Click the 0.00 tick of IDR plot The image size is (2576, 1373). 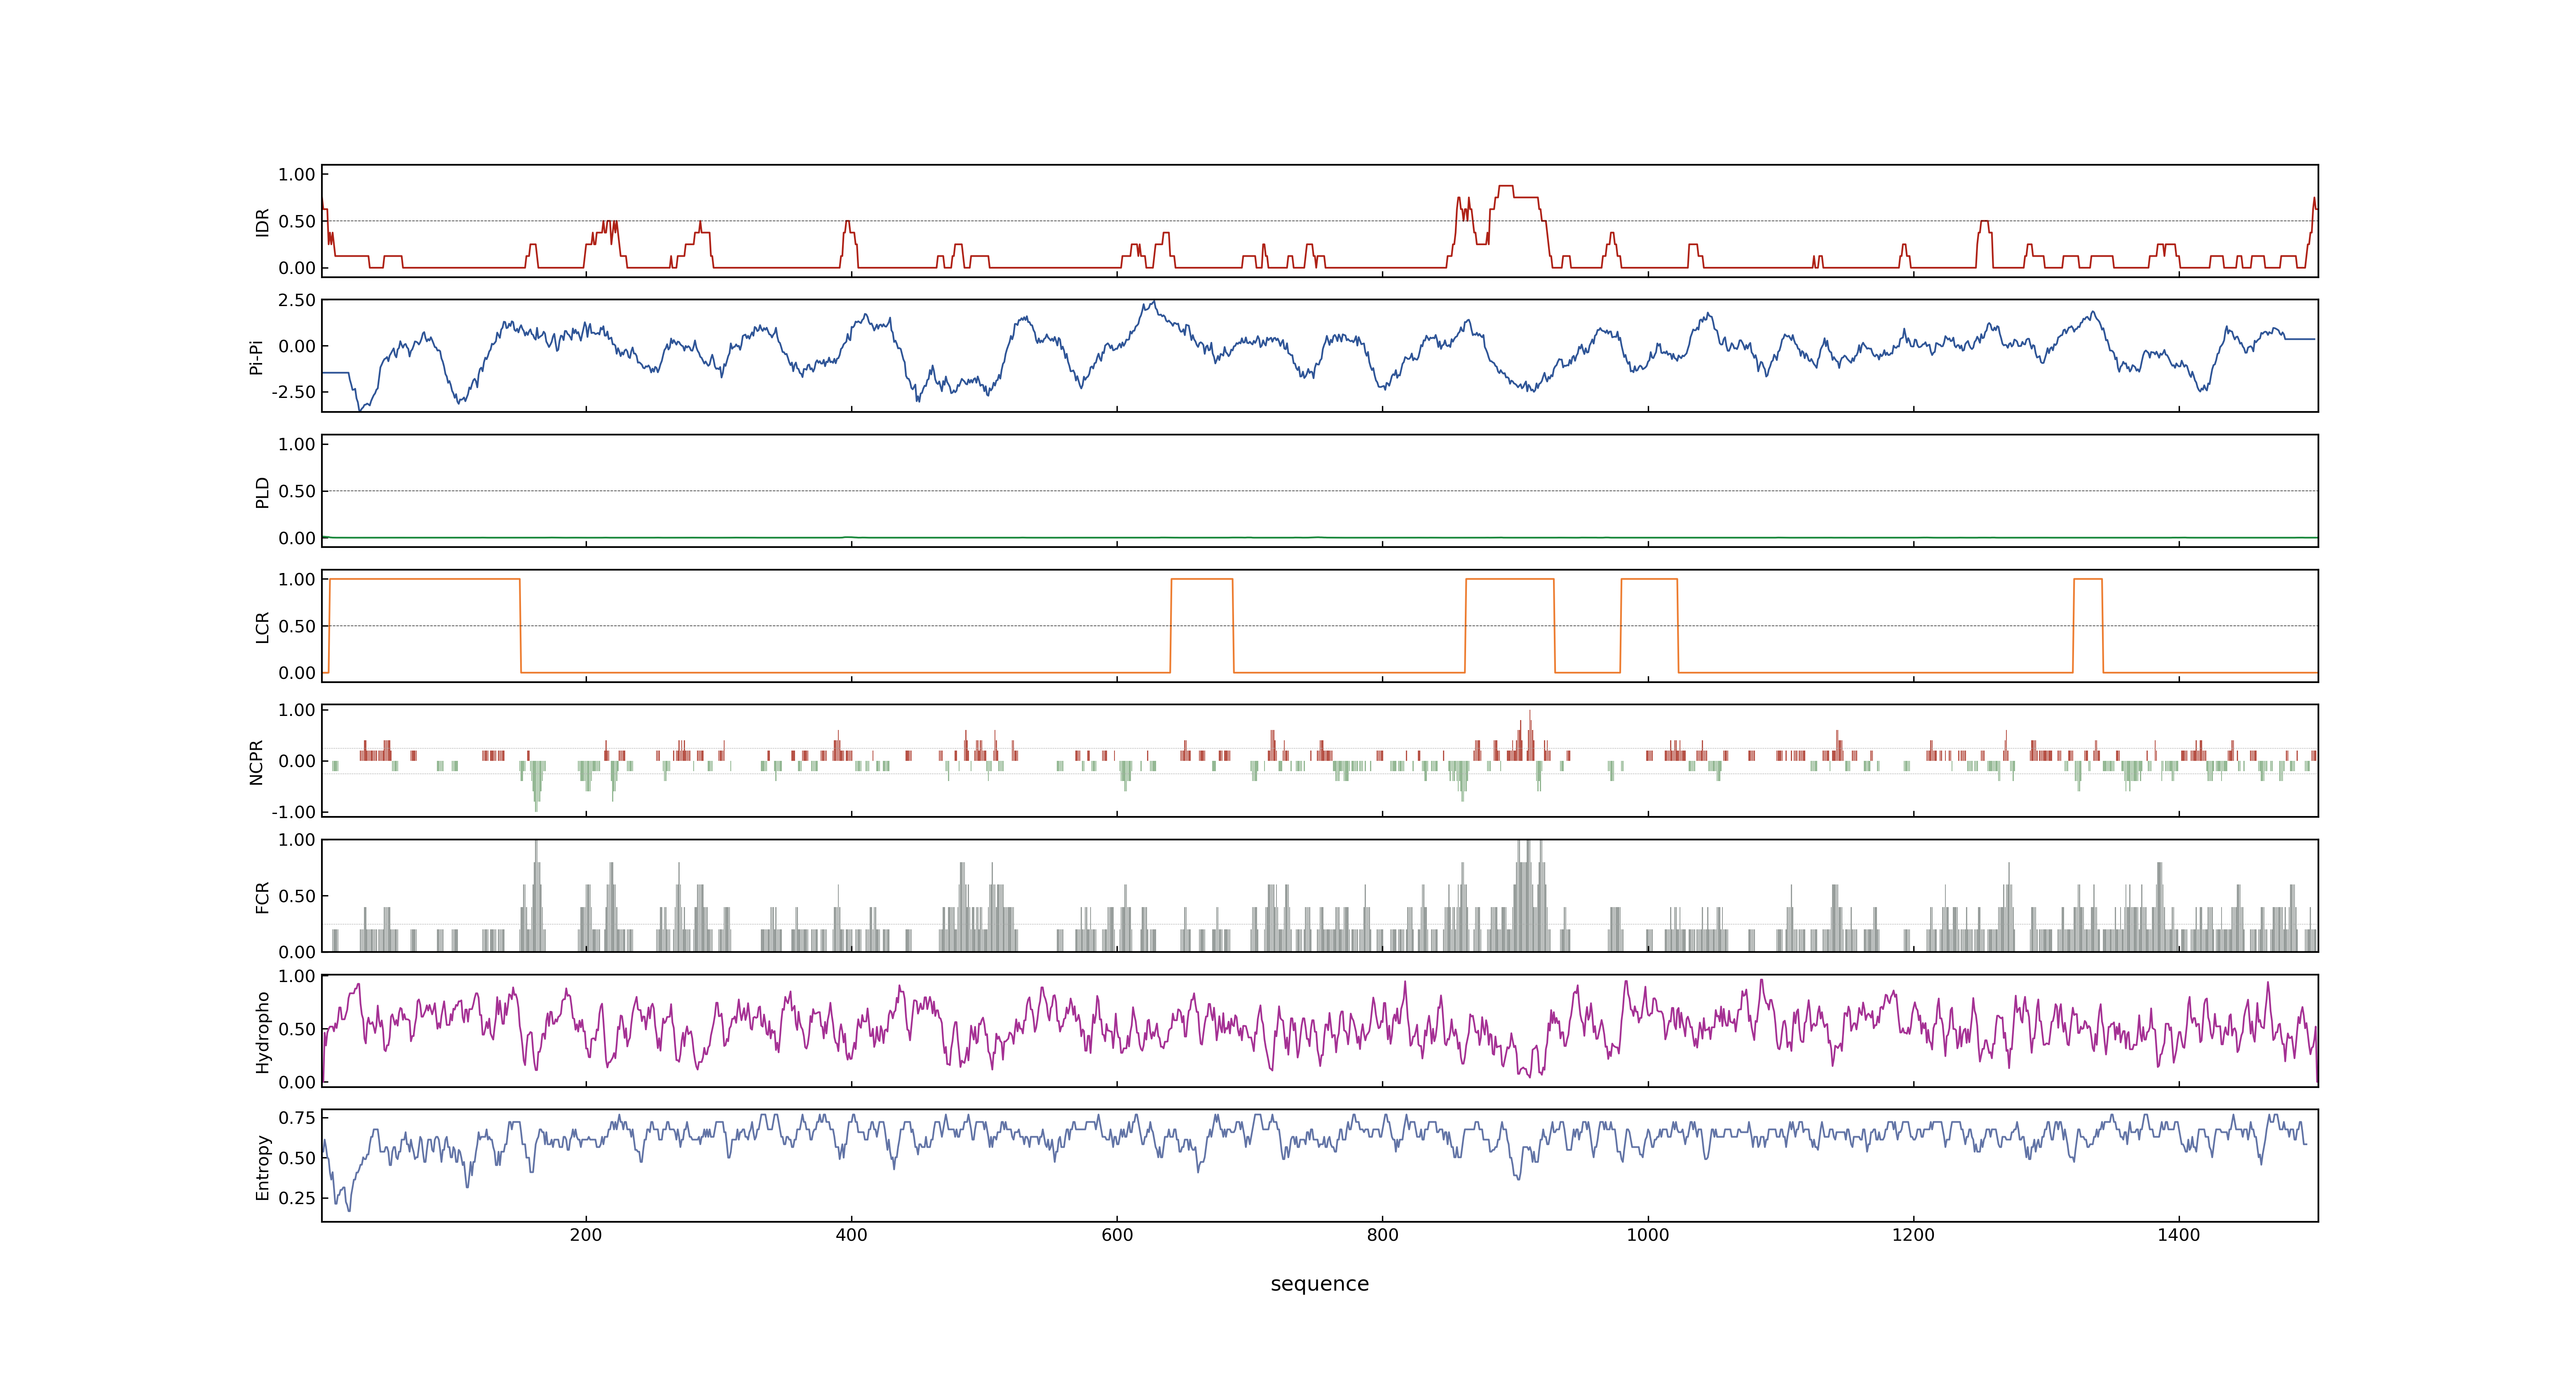coord(297,268)
